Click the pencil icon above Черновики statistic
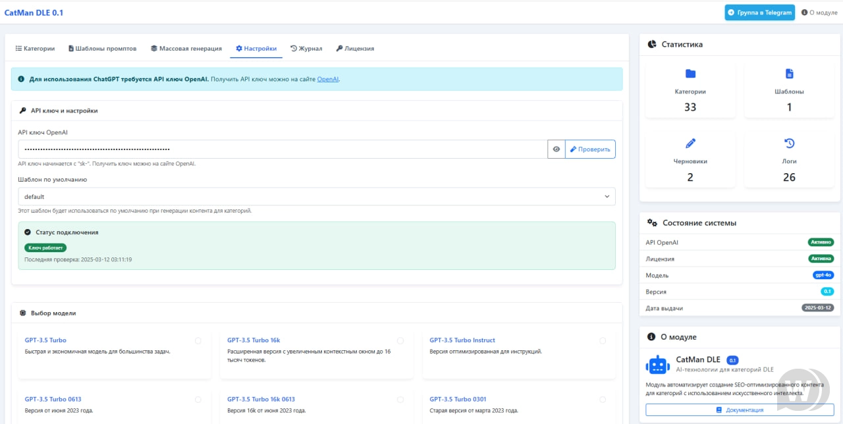The image size is (843, 424). pyautogui.click(x=690, y=144)
